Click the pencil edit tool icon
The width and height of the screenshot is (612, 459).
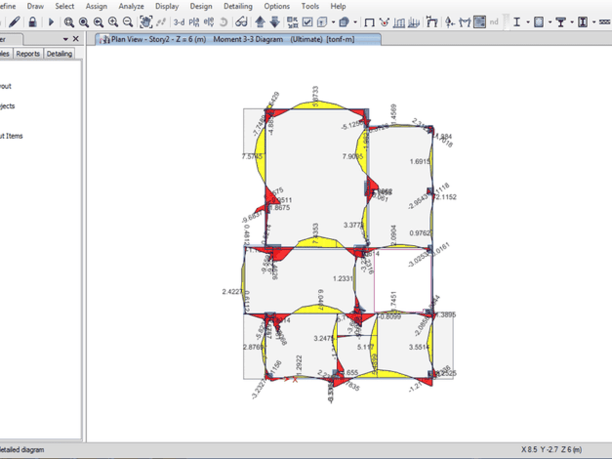[15, 22]
